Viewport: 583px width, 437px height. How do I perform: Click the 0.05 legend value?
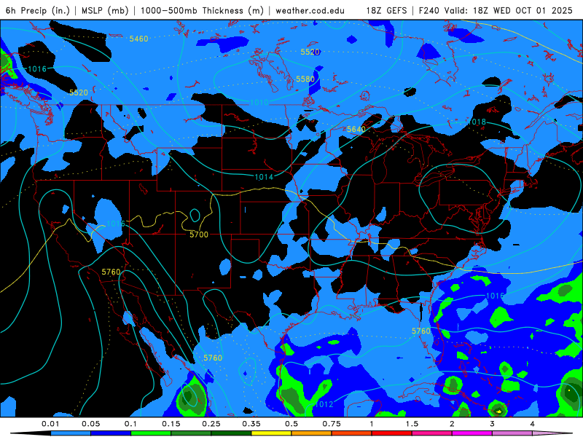(x=90, y=424)
